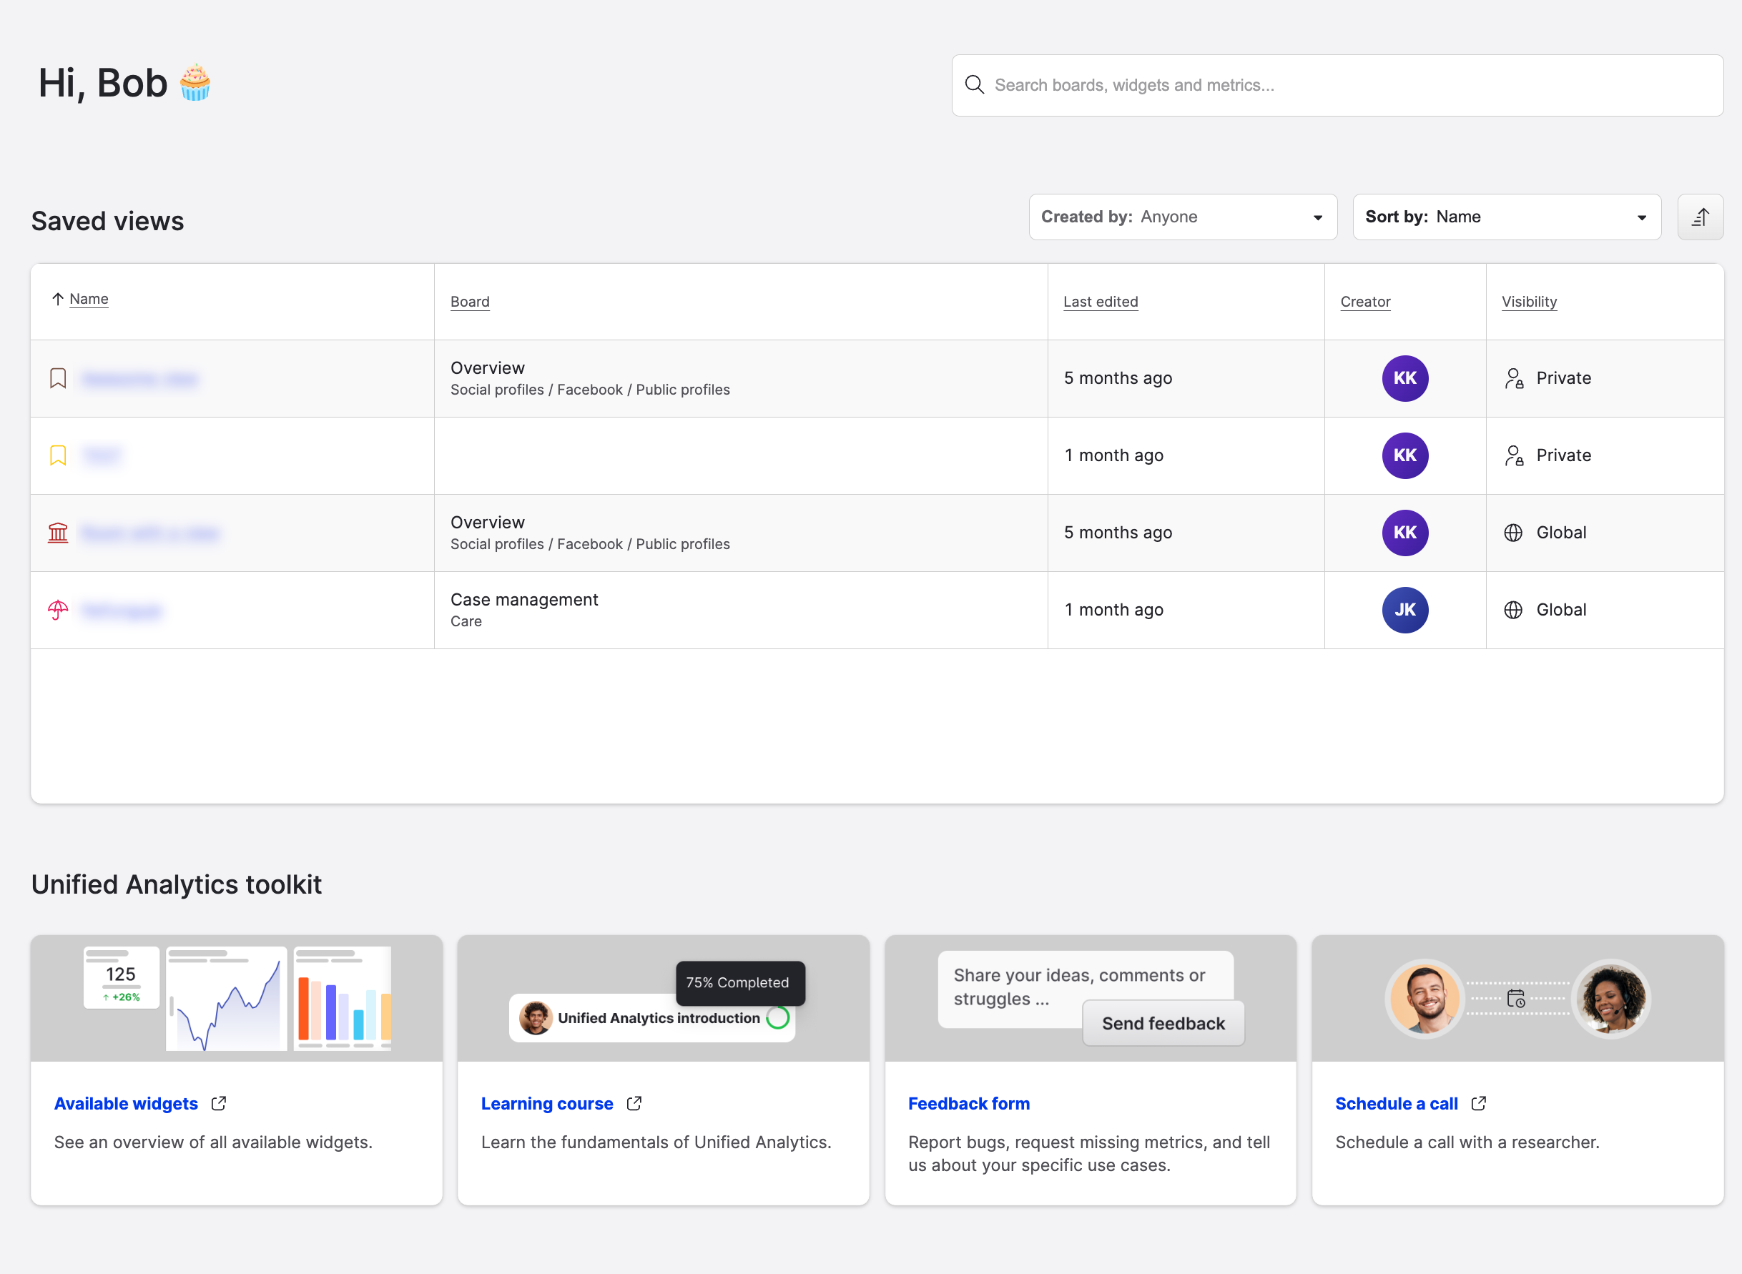Click the yellow bookmark icon in the second row
This screenshot has height=1274, width=1742.
pos(57,455)
